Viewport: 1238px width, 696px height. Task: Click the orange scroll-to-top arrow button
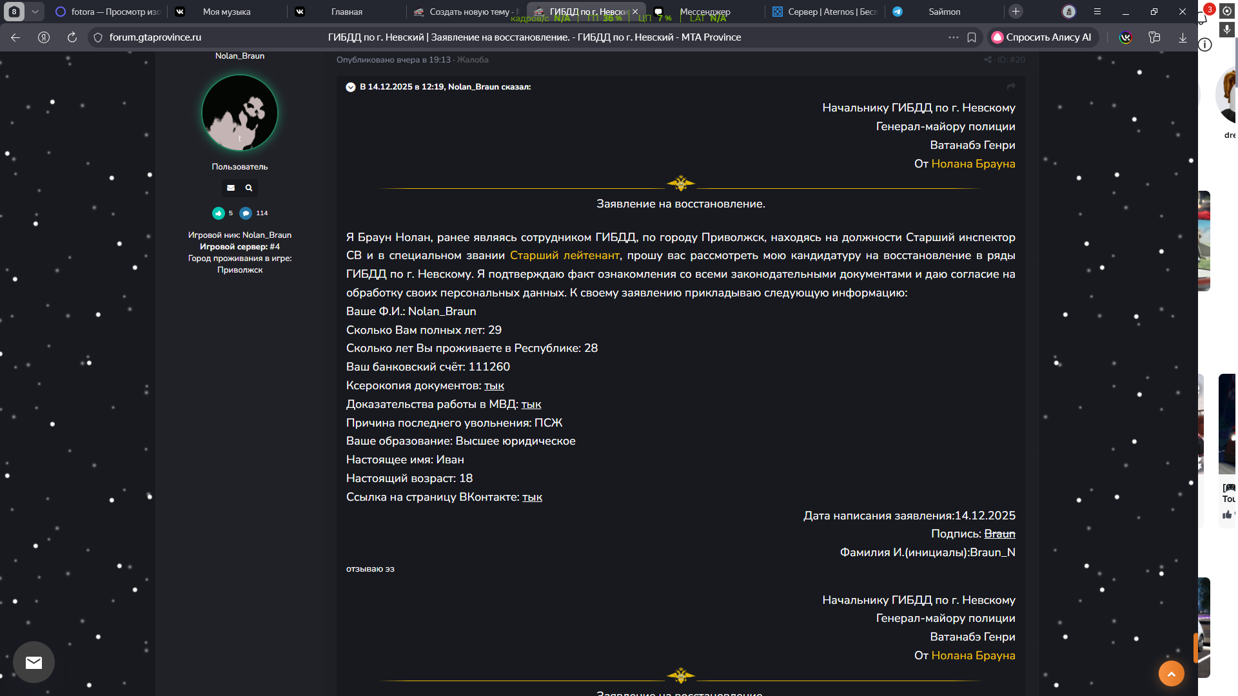(1171, 673)
